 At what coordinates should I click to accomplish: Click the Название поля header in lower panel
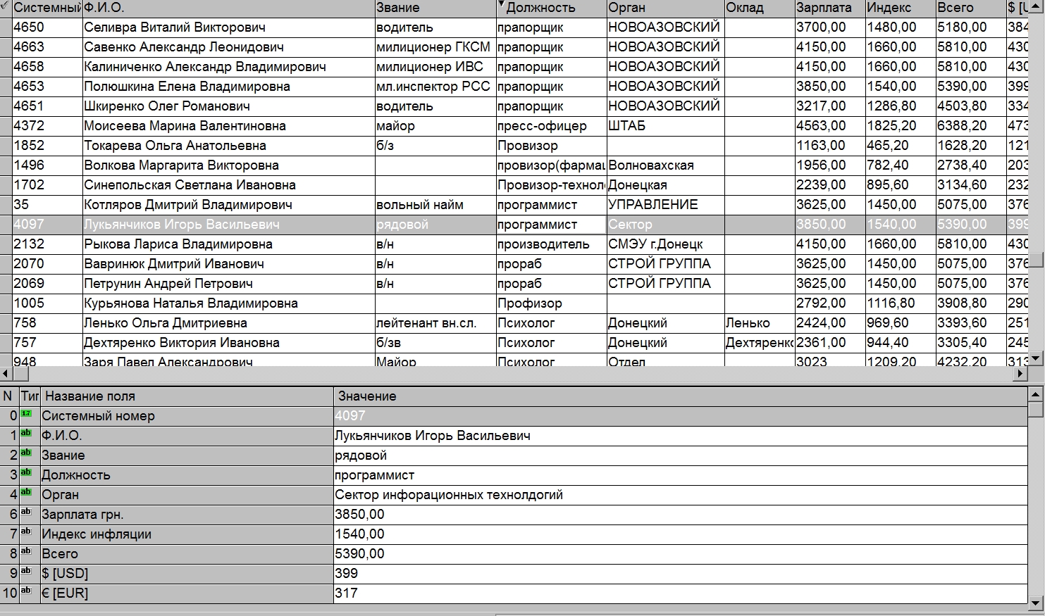187,396
